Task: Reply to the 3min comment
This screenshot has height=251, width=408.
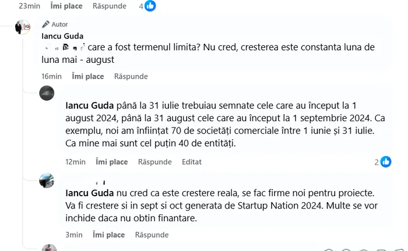Action: (152, 235)
